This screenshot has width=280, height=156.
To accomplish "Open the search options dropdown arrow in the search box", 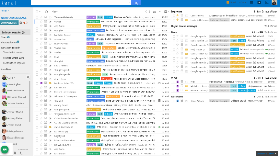I will point(129,2).
